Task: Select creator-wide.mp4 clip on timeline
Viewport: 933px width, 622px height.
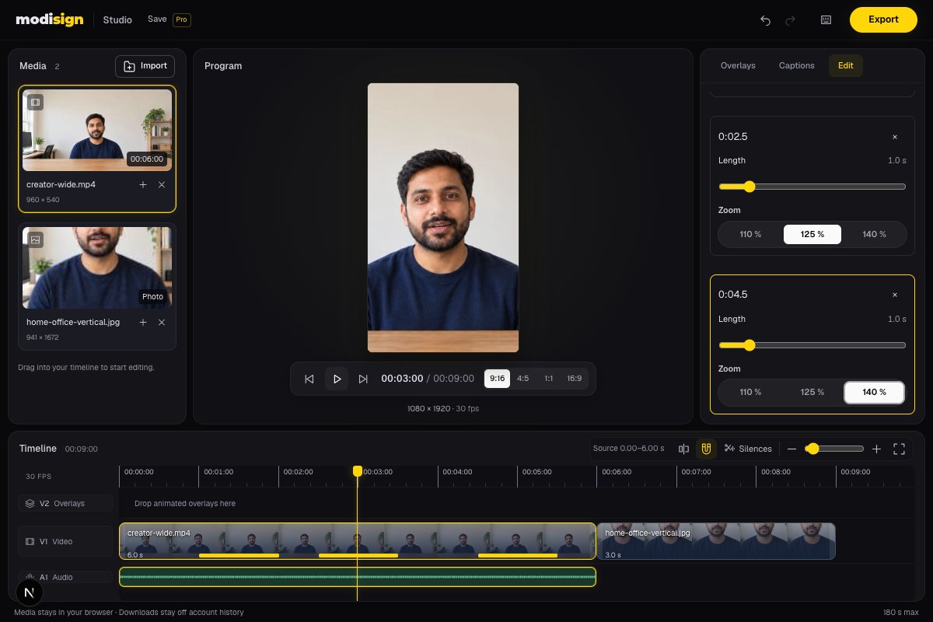Action: [358, 541]
